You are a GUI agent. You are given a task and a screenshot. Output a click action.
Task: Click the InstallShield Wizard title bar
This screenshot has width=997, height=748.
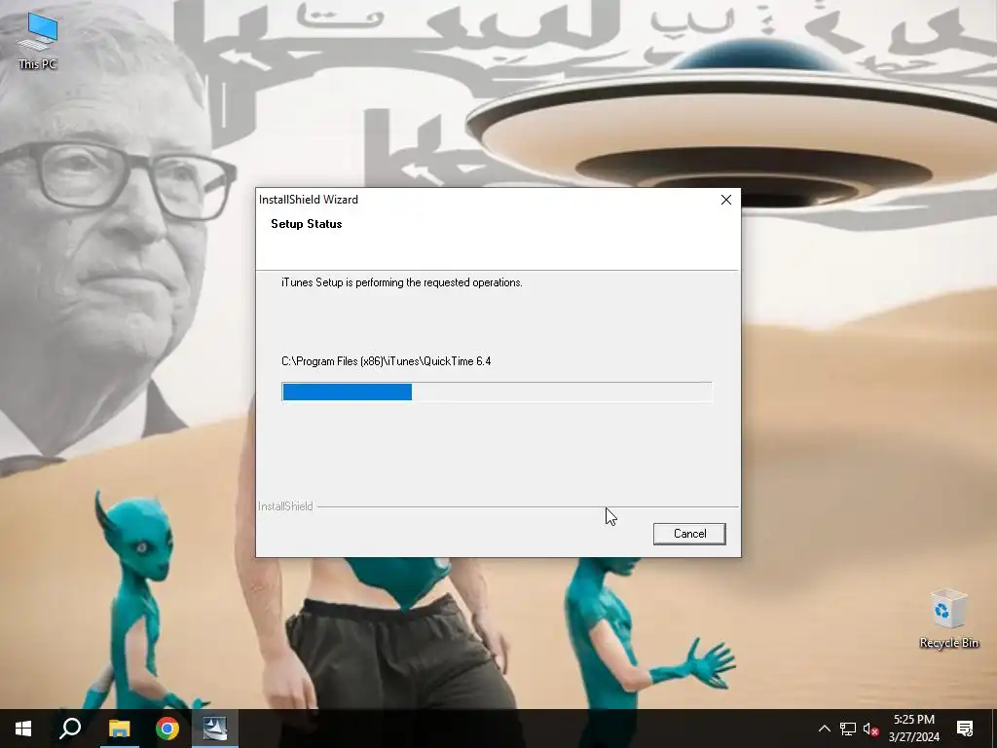[x=485, y=200]
